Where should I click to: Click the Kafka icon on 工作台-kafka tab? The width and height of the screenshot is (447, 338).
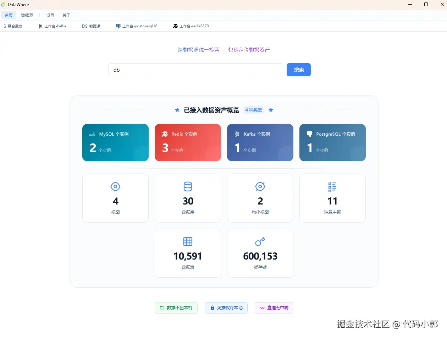coord(40,26)
